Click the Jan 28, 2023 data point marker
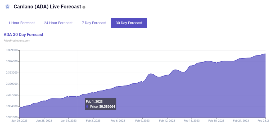271x127 pixels. [44, 101]
